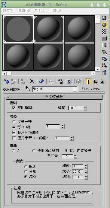This screenshot has width=110, height=208.
Task: Select the 湍流 noise radio button
Action: pos(26,177)
